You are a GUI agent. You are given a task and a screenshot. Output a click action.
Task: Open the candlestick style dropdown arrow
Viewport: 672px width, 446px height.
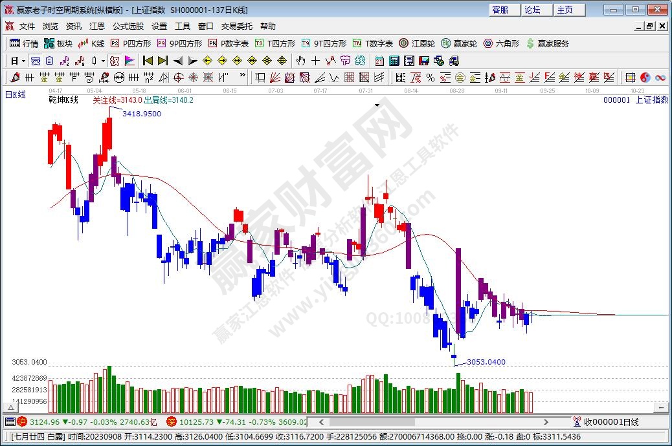coord(104,61)
